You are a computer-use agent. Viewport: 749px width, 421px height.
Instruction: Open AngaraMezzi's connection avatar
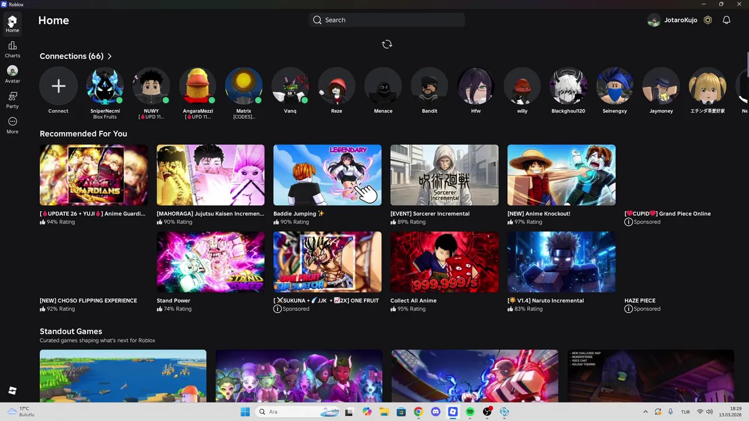198,87
